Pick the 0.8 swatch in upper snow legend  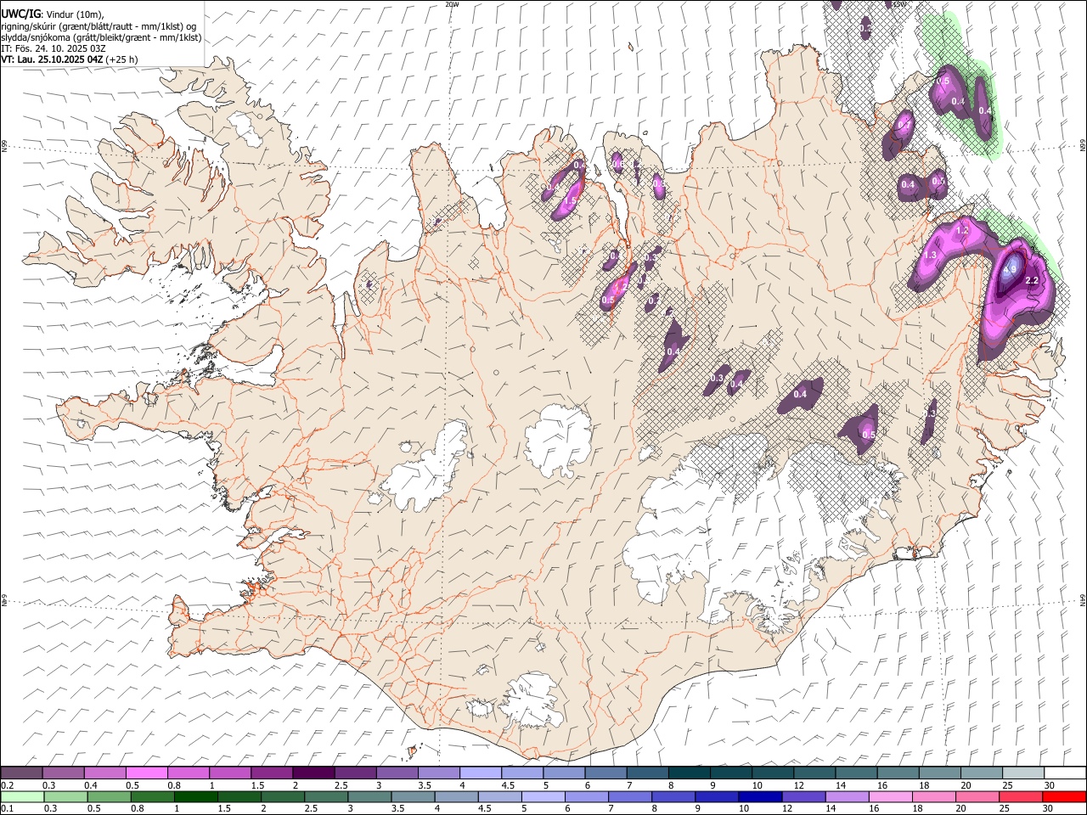[x=189, y=773]
